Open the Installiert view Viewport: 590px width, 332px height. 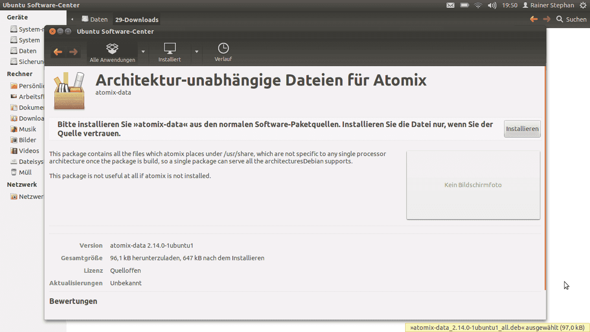pos(170,52)
